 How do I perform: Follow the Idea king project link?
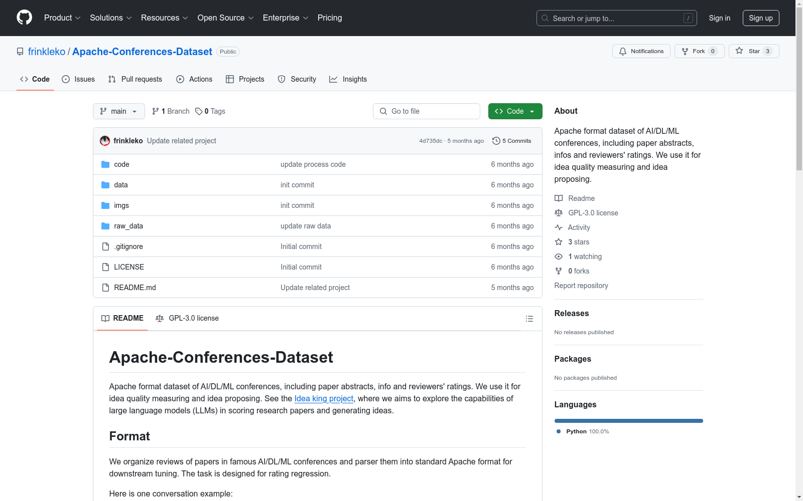pyautogui.click(x=324, y=398)
